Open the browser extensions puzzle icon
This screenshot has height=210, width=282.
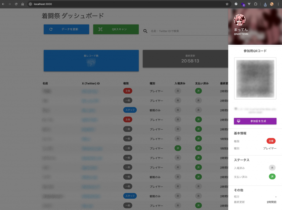[256, 4]
